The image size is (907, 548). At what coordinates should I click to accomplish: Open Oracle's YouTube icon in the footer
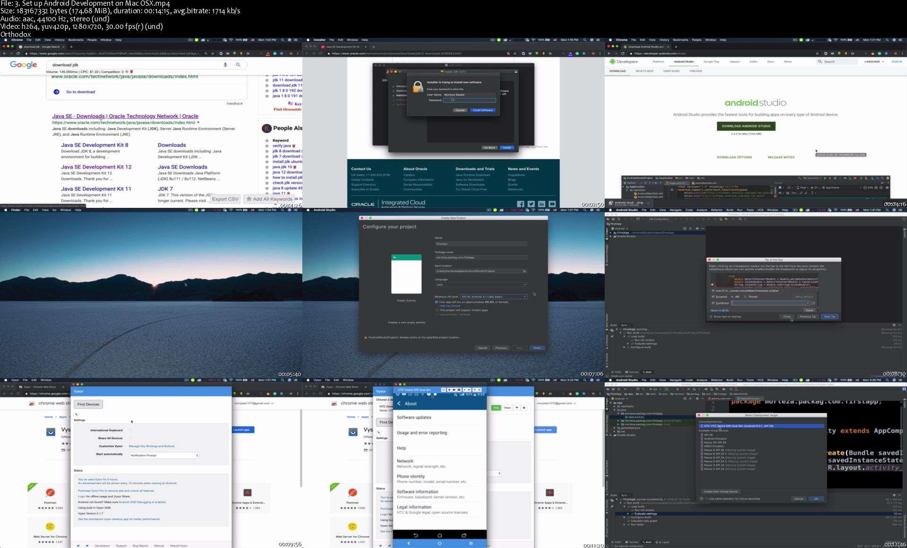click(552, 204)
